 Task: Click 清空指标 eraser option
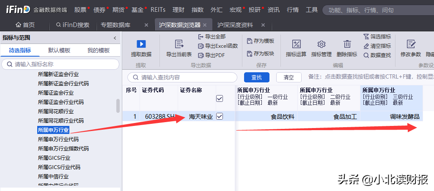[x=377, y=46]
